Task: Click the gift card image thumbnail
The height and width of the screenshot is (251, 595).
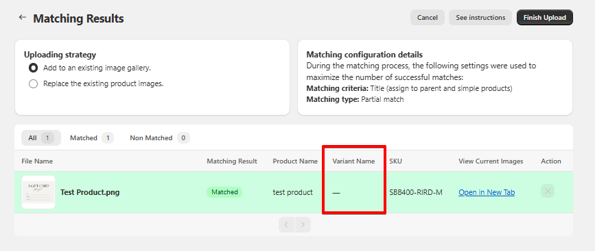Action: point(38,192)
